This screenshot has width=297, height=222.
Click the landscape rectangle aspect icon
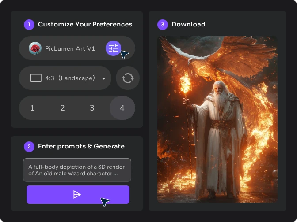(36, 78)
